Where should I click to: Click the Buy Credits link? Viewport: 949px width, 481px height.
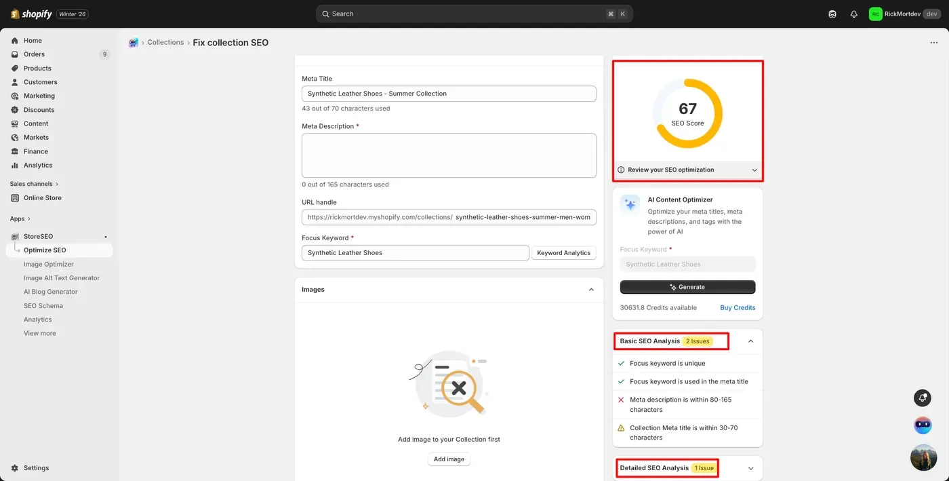click(738, 307)
